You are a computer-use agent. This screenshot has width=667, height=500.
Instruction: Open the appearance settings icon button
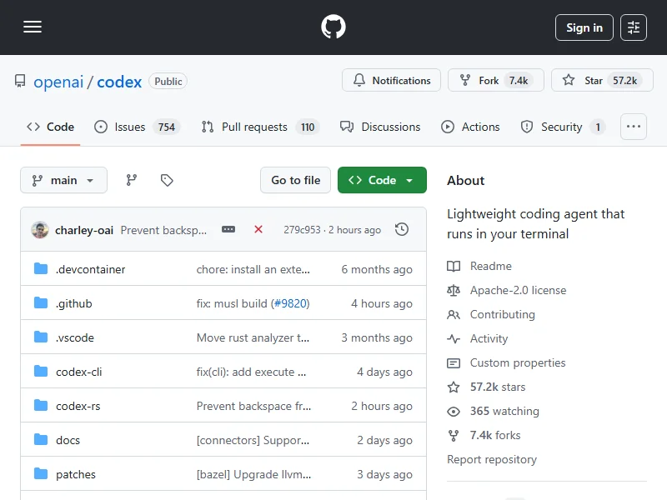(x=634, y=27)
